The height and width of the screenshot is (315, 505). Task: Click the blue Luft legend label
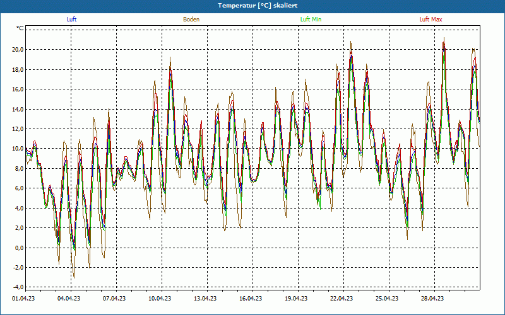point(71,20)
